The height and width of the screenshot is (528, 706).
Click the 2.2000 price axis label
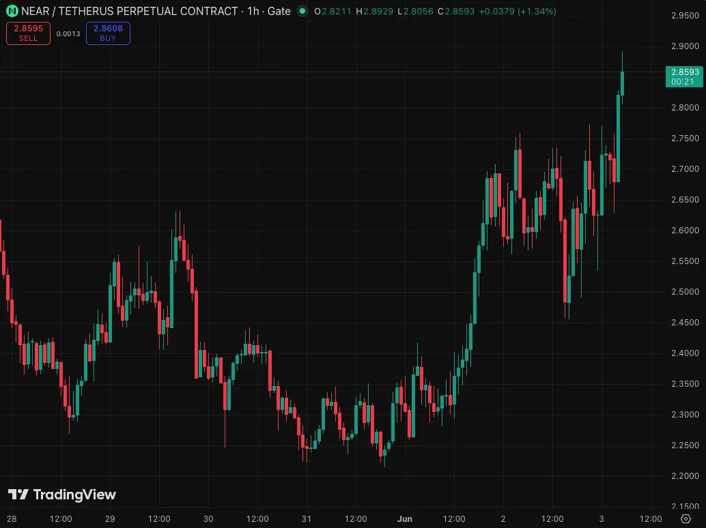point(685,476)
